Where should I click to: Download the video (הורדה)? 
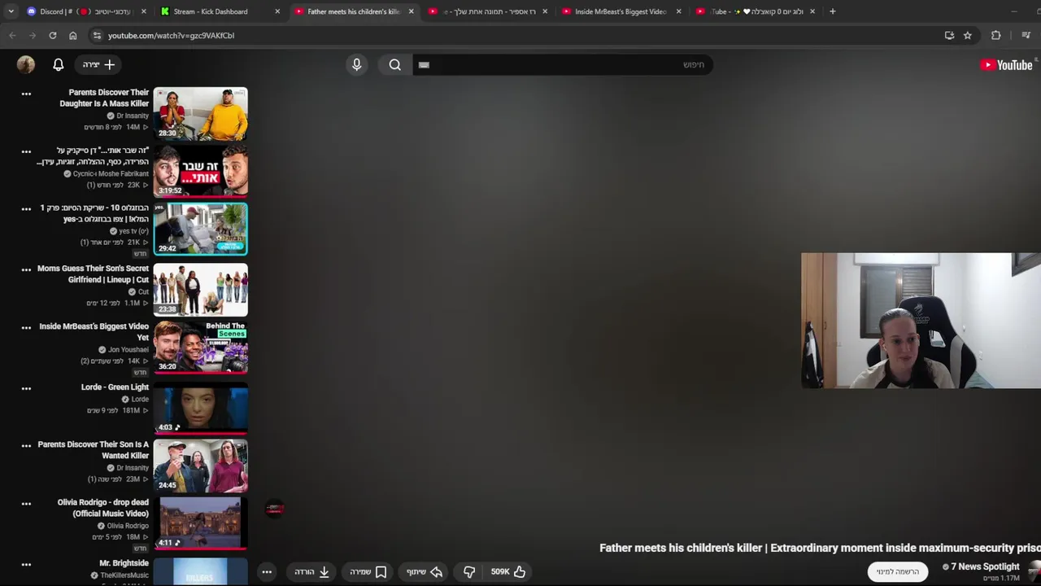[312, 572]
